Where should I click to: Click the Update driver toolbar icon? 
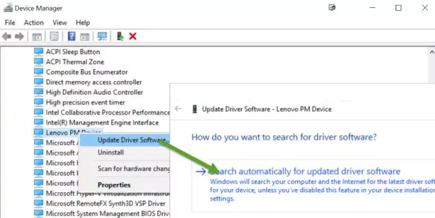(x=120, y=37)
